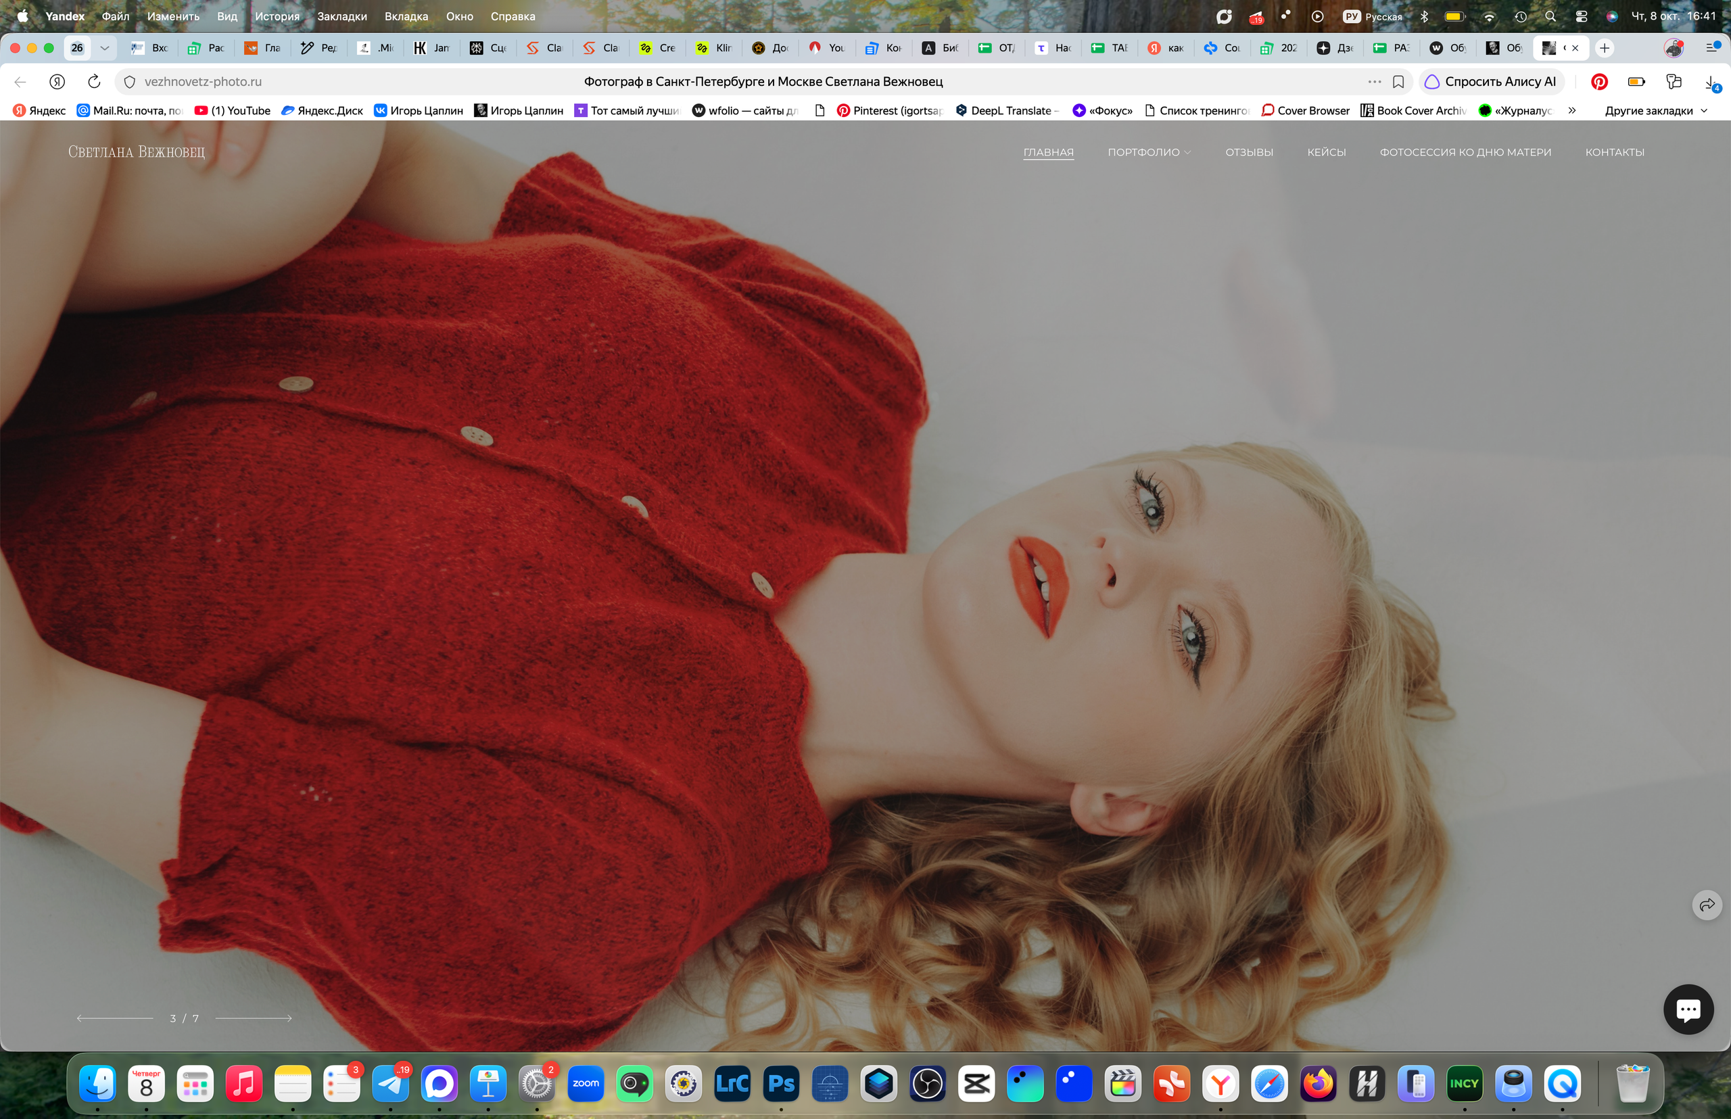This screenshot has height=1119, width=1731.
Task: Open ФОТОСЕССИЯ КО ДНЮ МАТЕРИ link
Action: [x=1465, y=152]
